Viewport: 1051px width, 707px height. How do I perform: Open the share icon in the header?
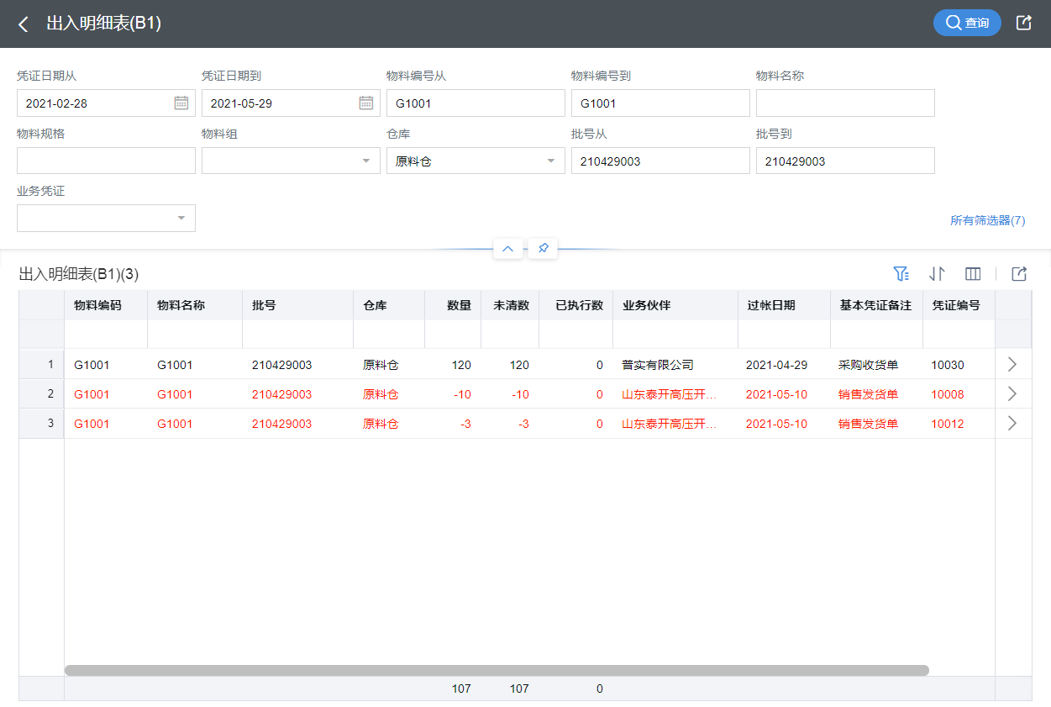(1023, 23)
